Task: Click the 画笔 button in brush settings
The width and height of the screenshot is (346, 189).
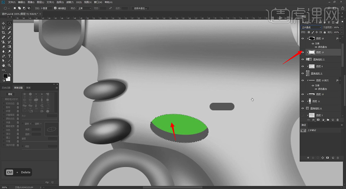Action: (10, 94)
